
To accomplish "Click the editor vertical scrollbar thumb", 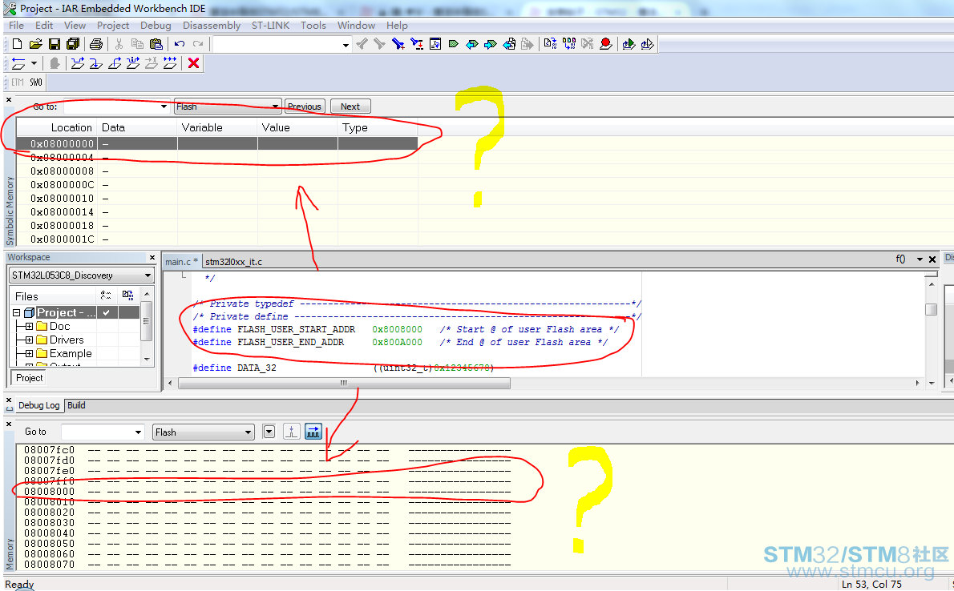I will [931, 309].
